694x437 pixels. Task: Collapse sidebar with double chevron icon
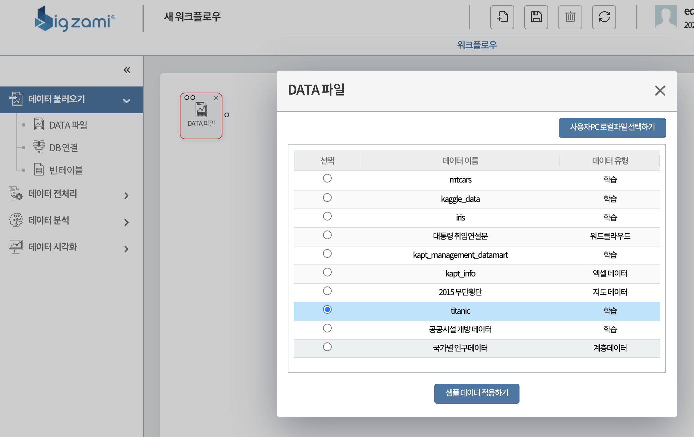click(127, 70)
